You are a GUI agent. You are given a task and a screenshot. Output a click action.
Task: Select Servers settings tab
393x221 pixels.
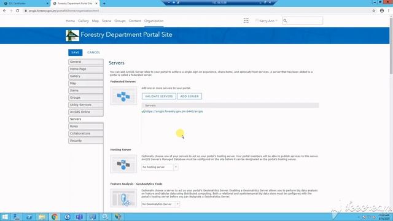pyautogui.click(x=86, y=119)
